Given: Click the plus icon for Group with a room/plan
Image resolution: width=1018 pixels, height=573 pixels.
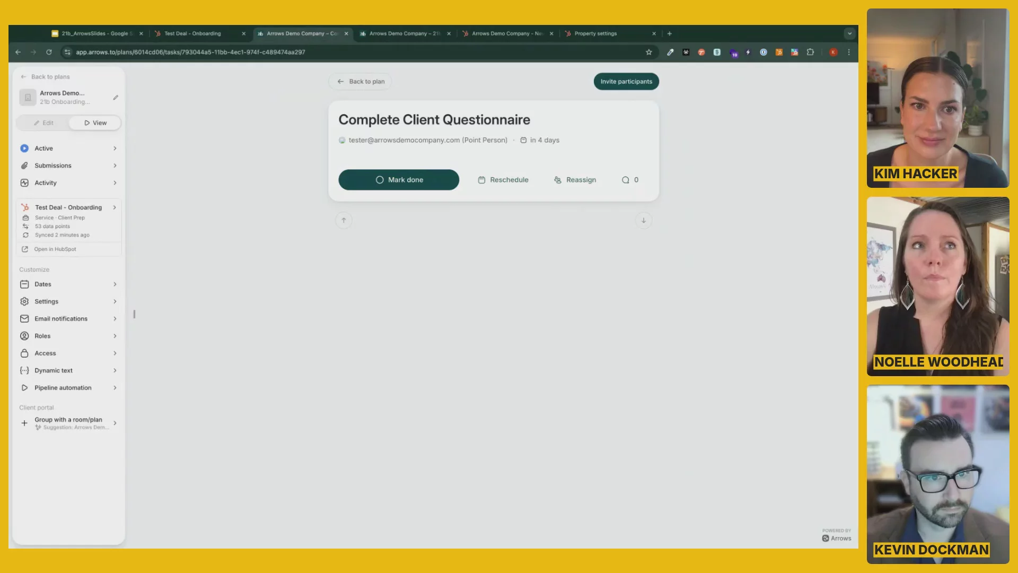Looking at the screenshot, I should (24, 423).
